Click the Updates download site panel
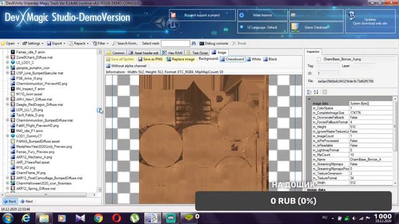 point(370,21)
